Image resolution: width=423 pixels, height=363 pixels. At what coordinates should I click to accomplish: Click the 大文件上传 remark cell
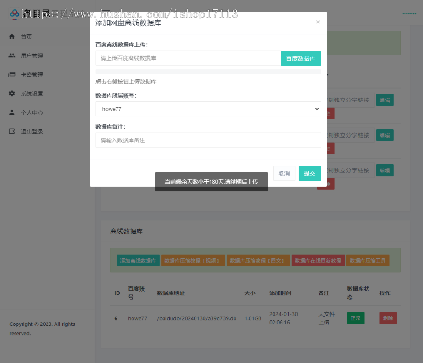coord(327,318)
